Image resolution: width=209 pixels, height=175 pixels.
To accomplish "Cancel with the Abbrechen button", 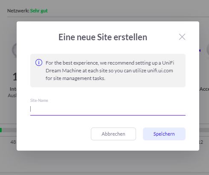I will tap(113, 134).
